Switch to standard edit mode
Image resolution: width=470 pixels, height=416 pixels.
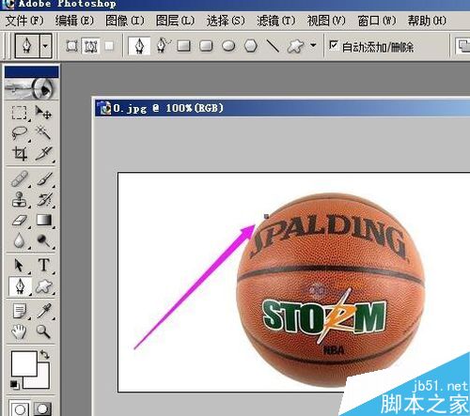pos(20,408)
